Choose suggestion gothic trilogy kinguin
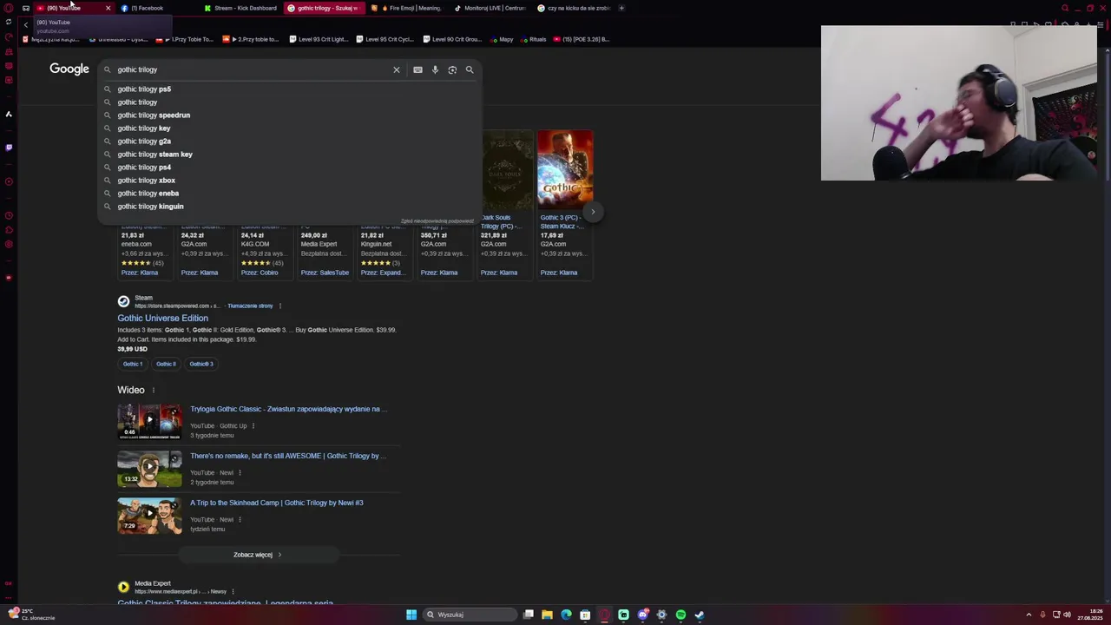Image resolution: width=1111 pixels, height=625 pixels. pyautogui.click(x=289, y=206)
